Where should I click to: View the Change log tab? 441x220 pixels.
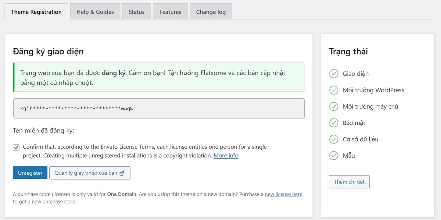click(x=211, y=12)
